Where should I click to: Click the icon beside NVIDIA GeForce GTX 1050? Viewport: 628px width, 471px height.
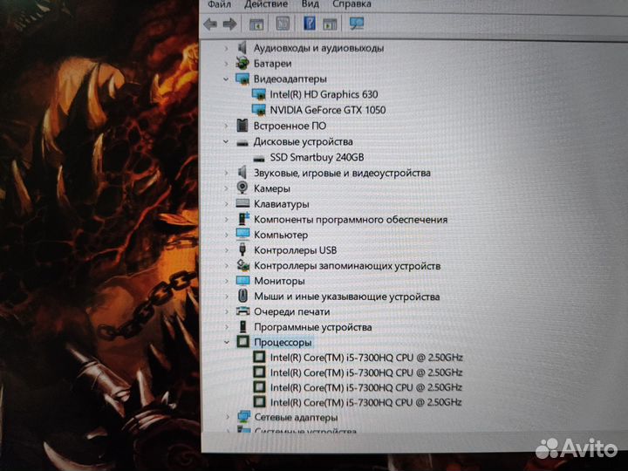[x=259, y=110]
